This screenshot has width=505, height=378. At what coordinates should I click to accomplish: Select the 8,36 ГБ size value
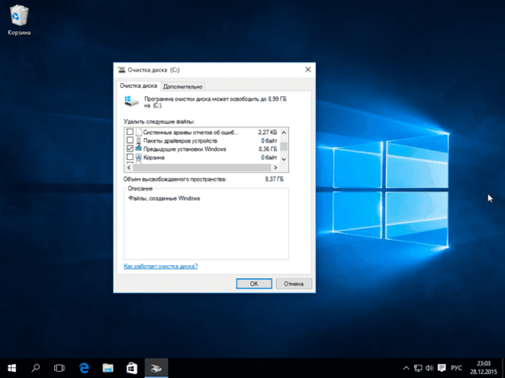[268, 149]
